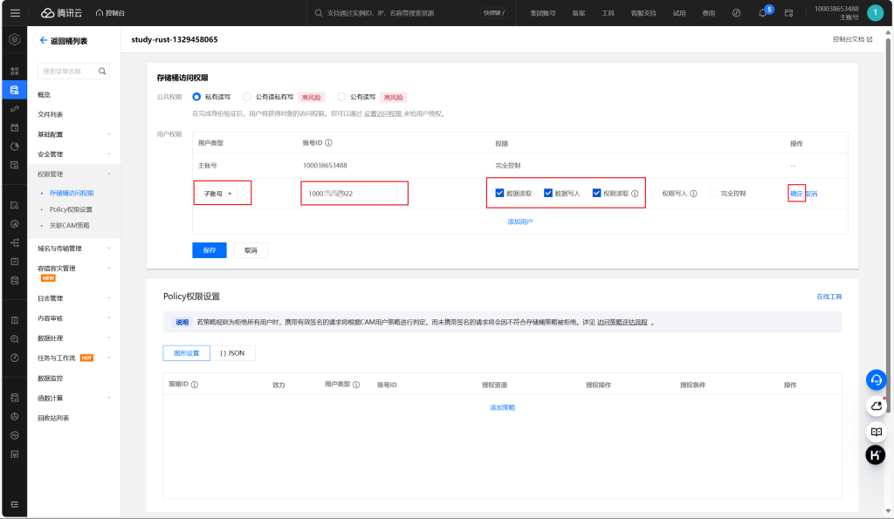Select the 公有读私有写 radio option
894x519 pixels.
pos(247,97)
